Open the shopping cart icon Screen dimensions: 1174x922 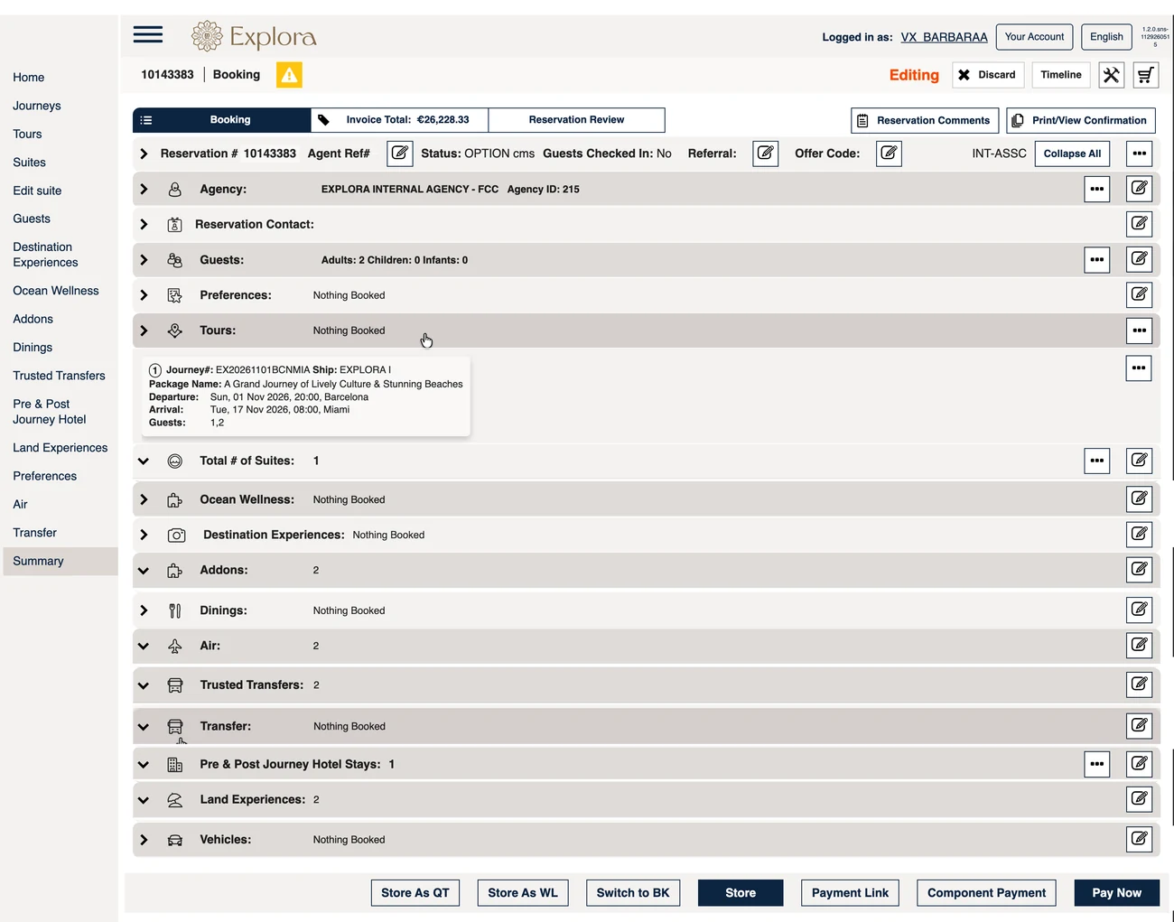1145,75
